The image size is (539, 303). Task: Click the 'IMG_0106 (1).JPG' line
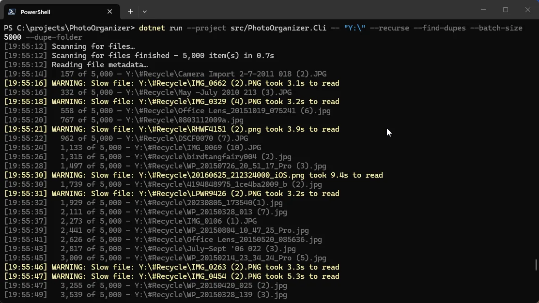tap(130, 221)
